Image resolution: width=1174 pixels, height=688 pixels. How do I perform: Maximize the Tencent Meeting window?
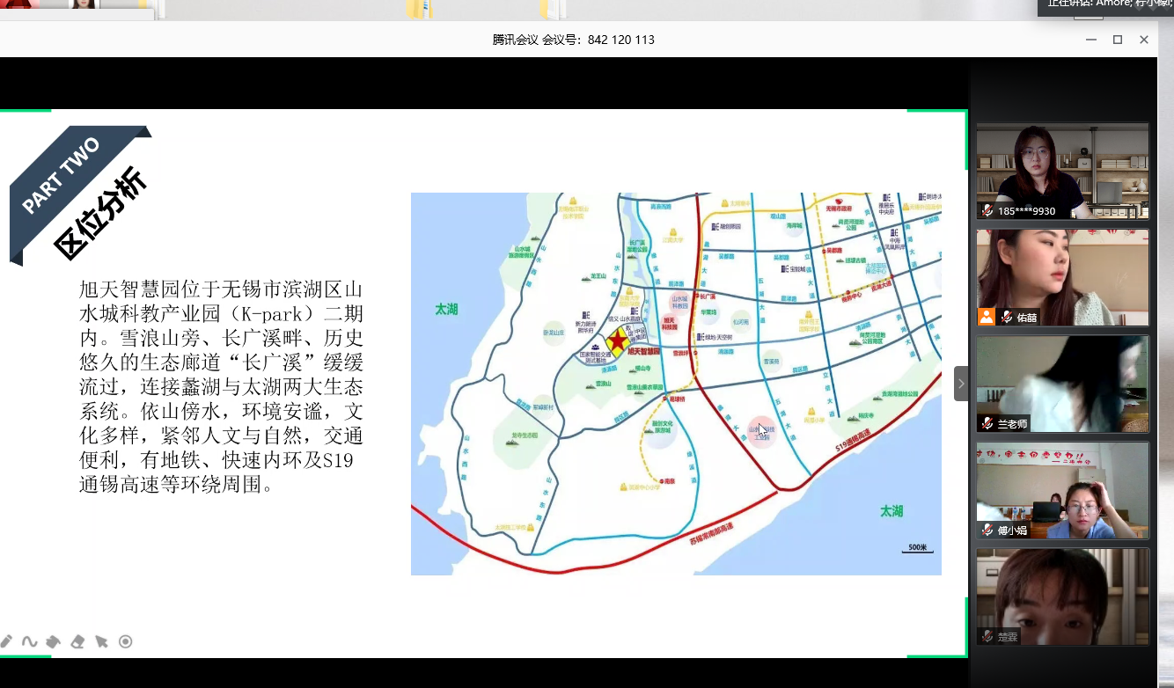1118,40
